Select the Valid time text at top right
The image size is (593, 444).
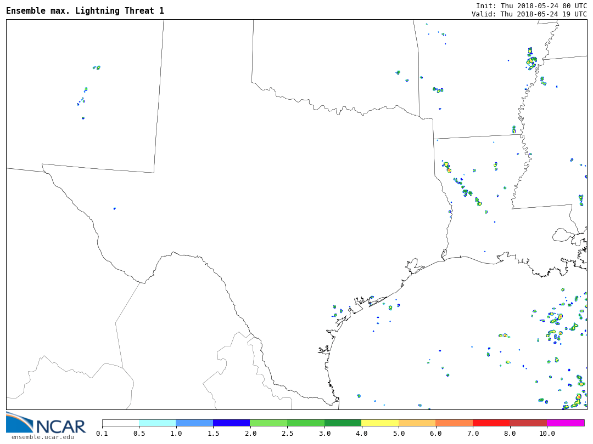[529, 14]
